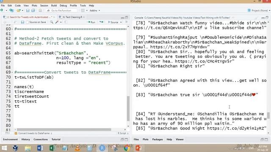Open the Code menu
Viewport: 271px width, 152px height.
coord(18,5)
